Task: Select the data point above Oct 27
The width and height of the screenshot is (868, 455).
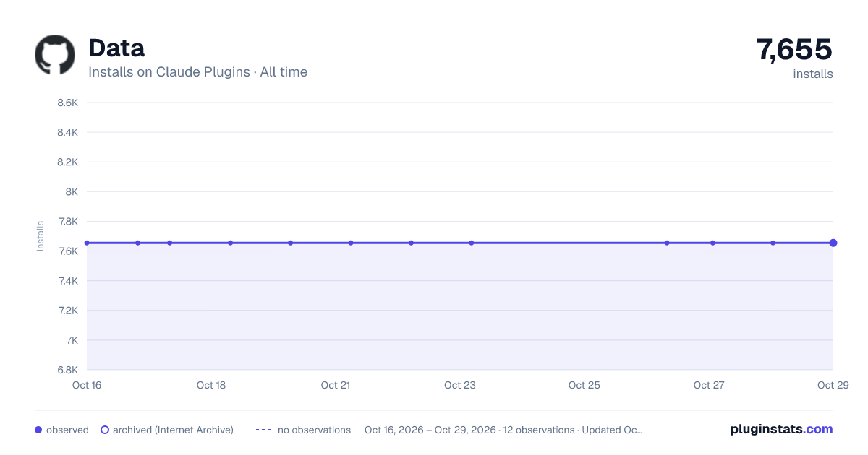Action: click(712, 243)
